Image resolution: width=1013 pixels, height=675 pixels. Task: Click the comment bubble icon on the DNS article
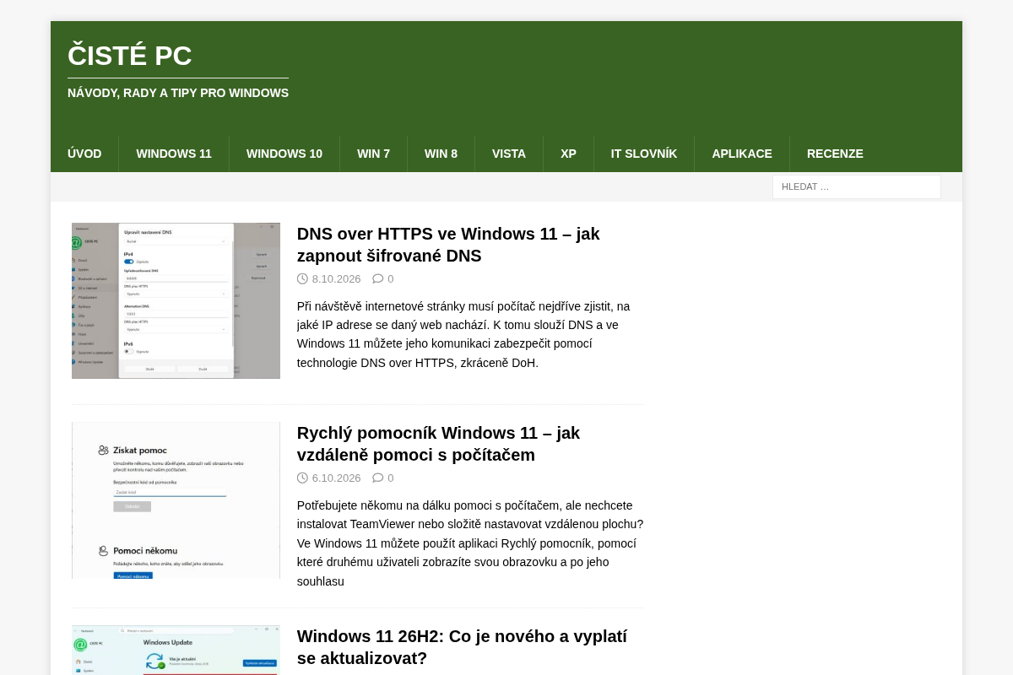pyautogui.click(x=378, y=278)
